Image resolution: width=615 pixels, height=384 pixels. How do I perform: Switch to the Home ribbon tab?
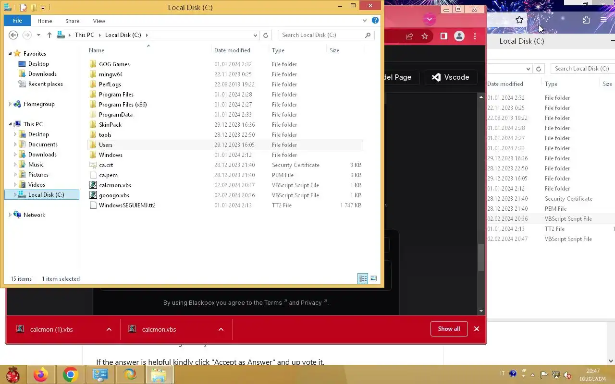(x=45, y=21)
